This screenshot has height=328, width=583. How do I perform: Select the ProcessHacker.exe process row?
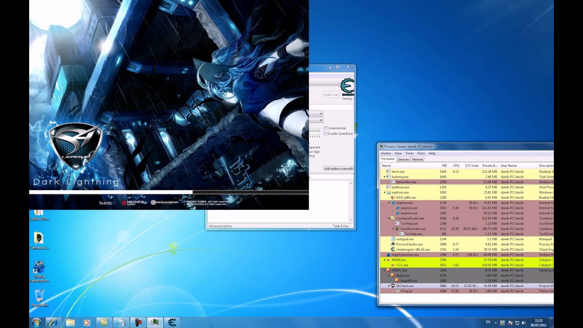coord(467,244)
